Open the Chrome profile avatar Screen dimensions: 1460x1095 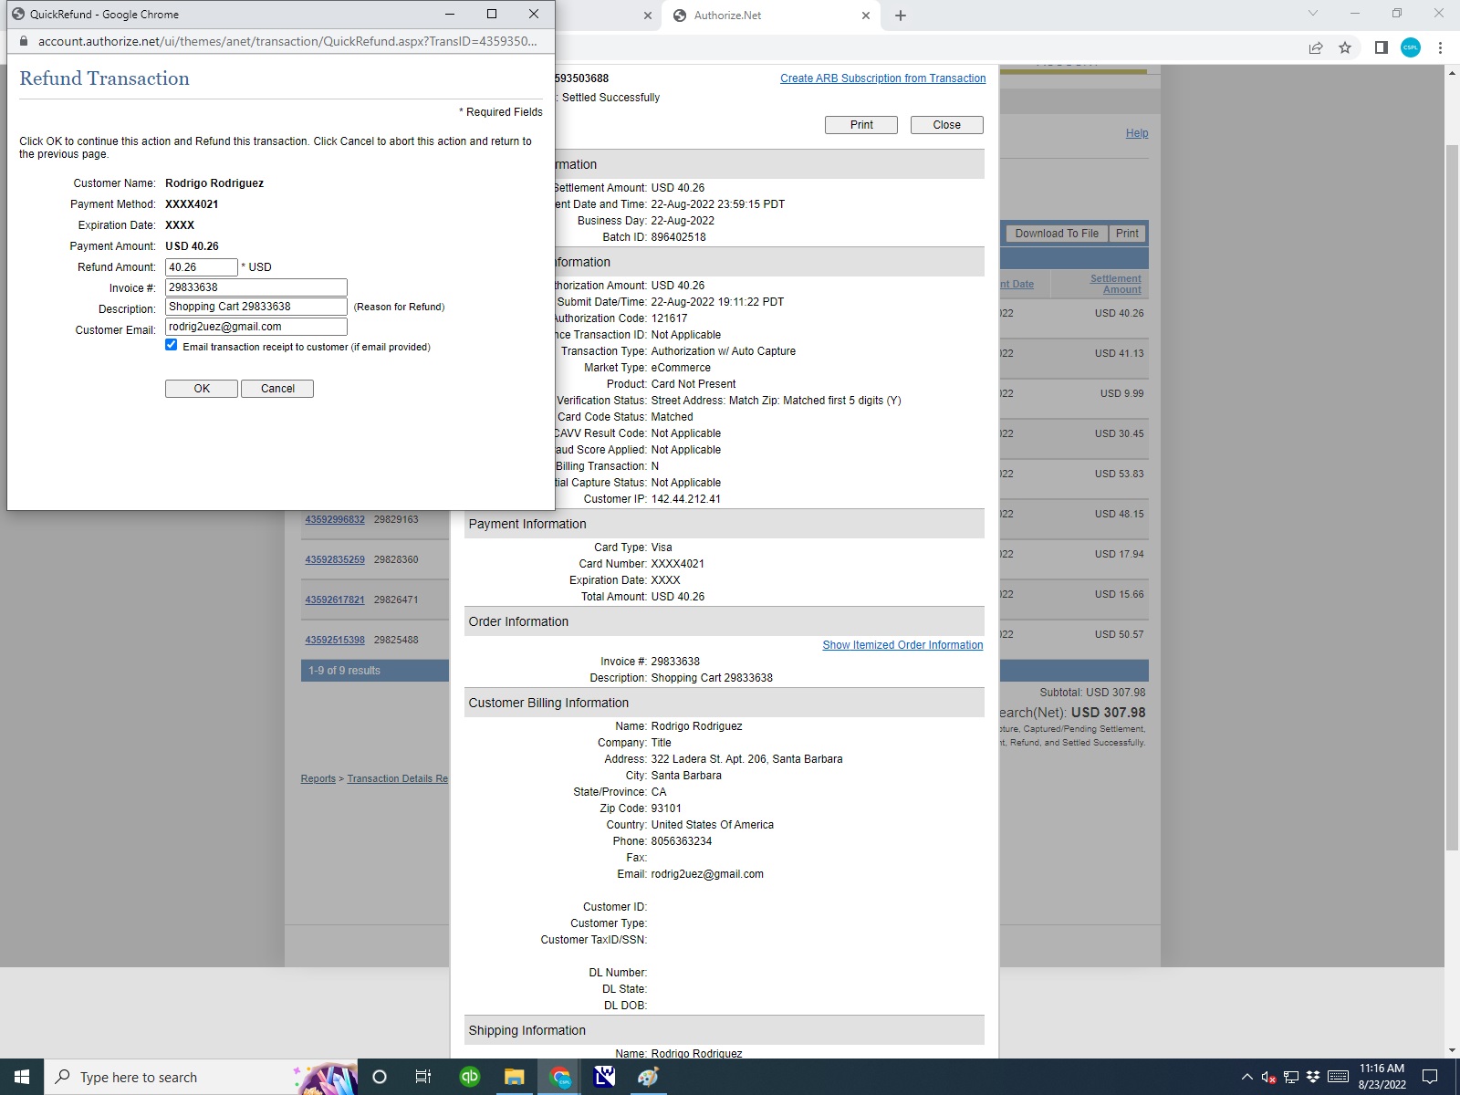1411,47
